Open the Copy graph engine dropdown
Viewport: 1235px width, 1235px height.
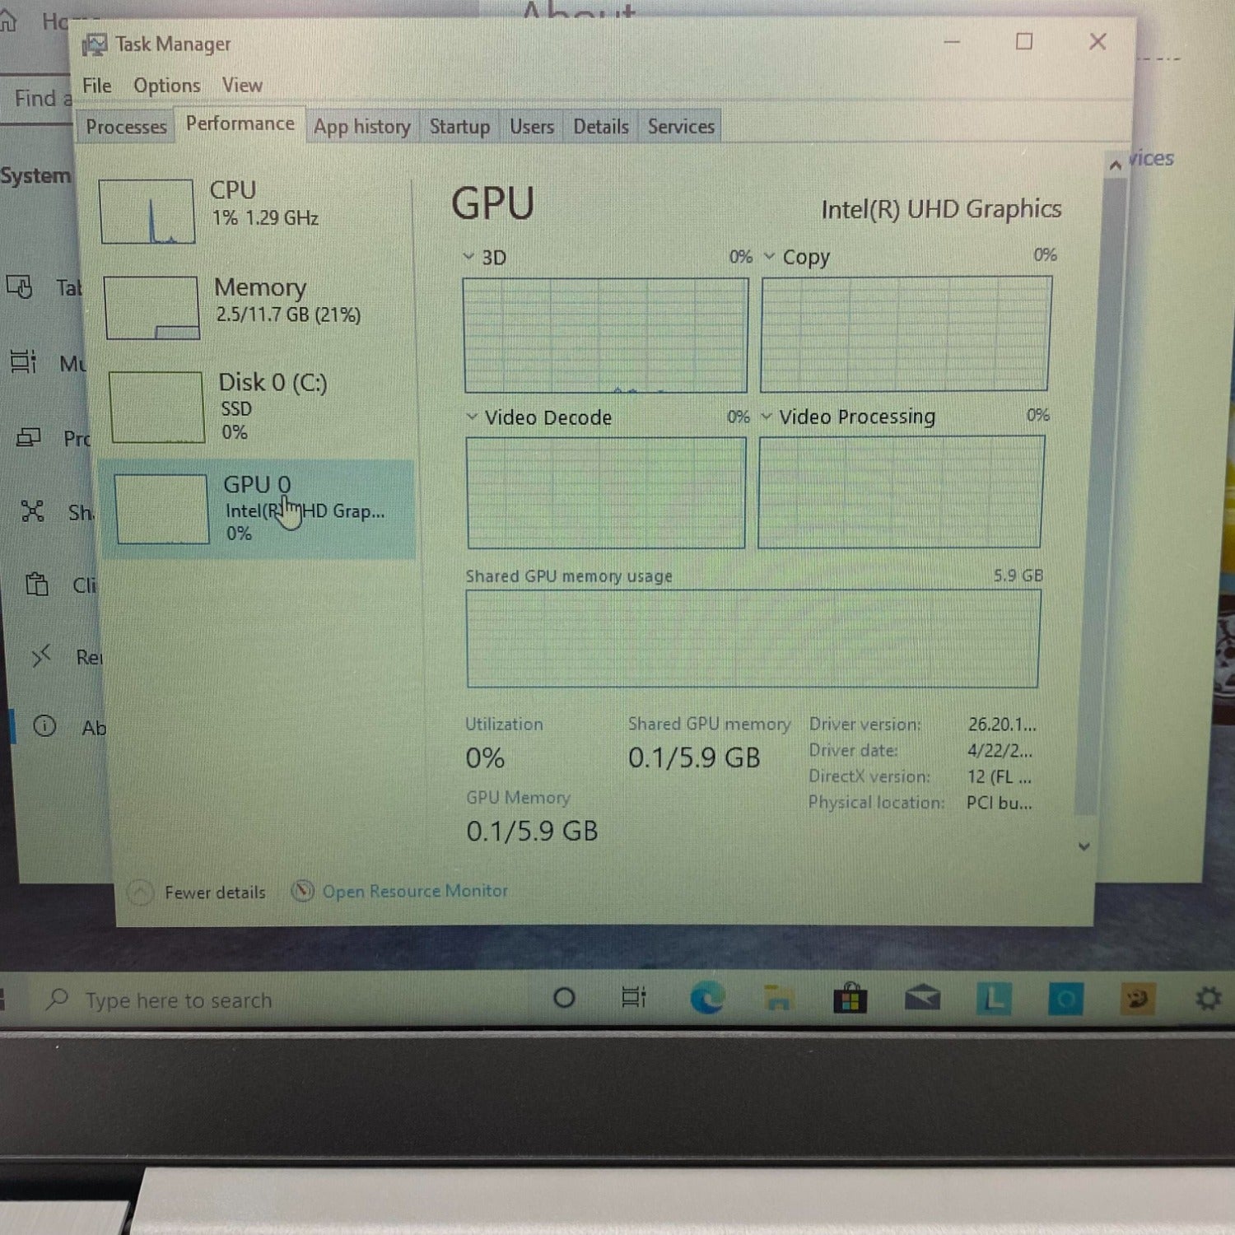[x=769, y=257]
